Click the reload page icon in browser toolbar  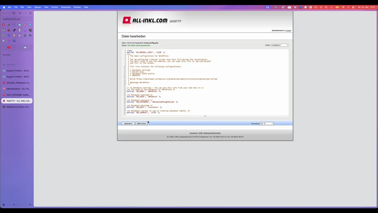[30, 13]
